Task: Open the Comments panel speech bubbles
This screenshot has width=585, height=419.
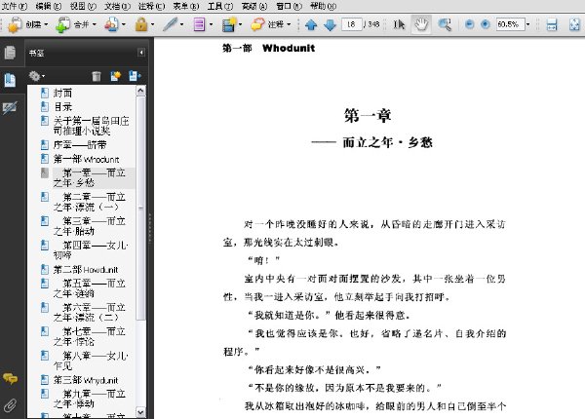Action: click(x=10, y=379)
